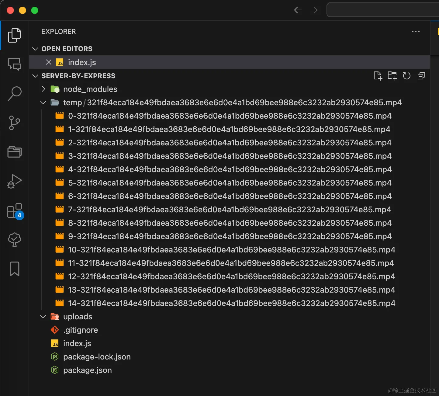
Task: Open chunk file 10-321f84eca...mp4
Action: pyautogui.click(x=230, y=250)
